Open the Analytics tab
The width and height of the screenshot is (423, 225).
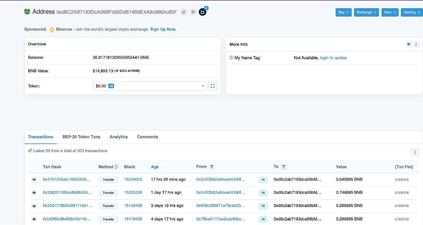(x=118, y=137)
